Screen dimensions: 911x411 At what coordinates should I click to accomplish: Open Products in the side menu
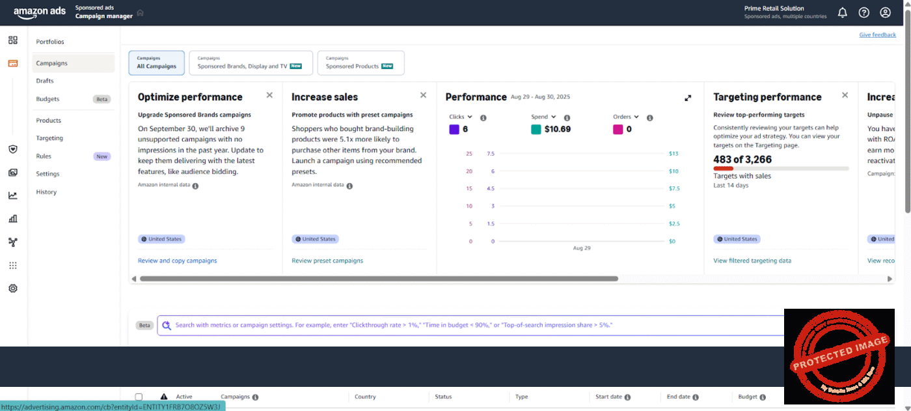tap(49, 120)
